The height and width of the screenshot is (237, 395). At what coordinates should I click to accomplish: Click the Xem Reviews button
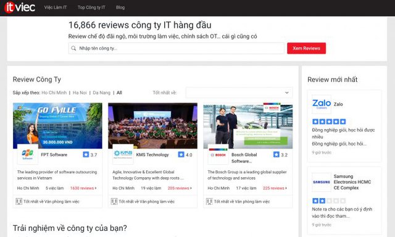pos(306,48)
